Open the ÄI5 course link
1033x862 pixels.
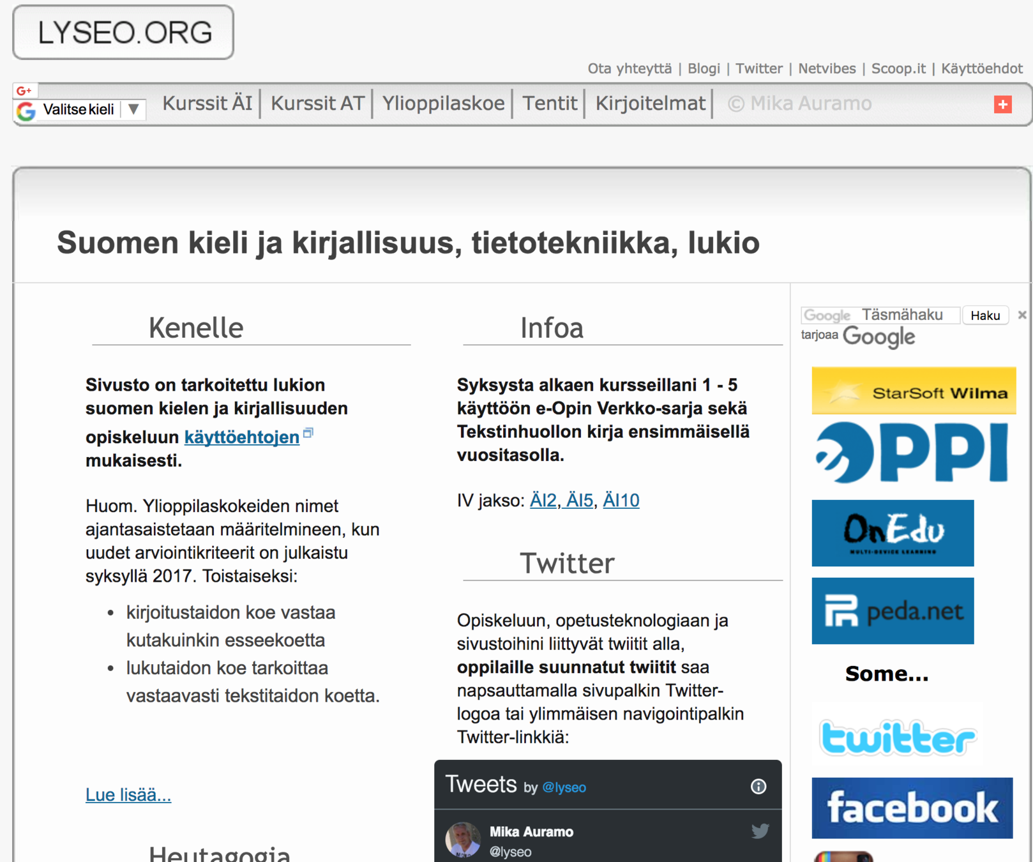click(580, 501)
